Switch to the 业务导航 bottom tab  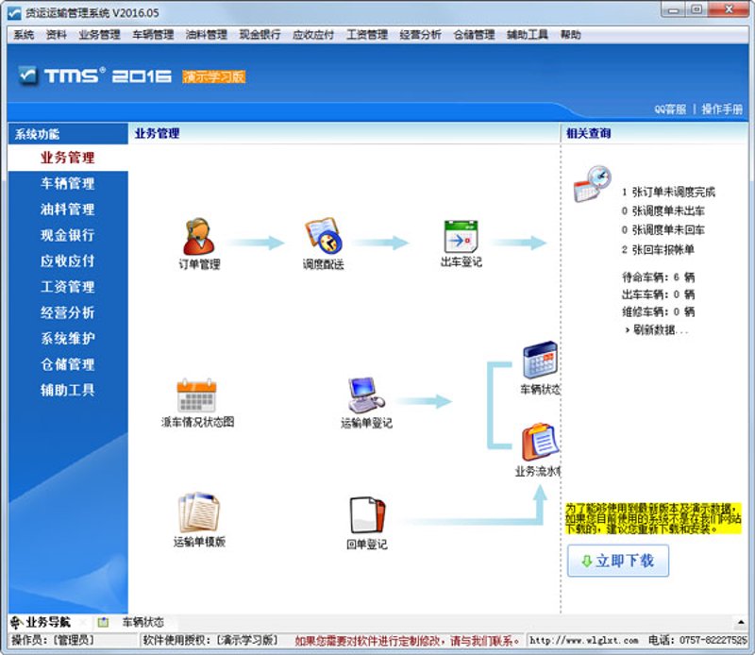[x=42, y=622]
